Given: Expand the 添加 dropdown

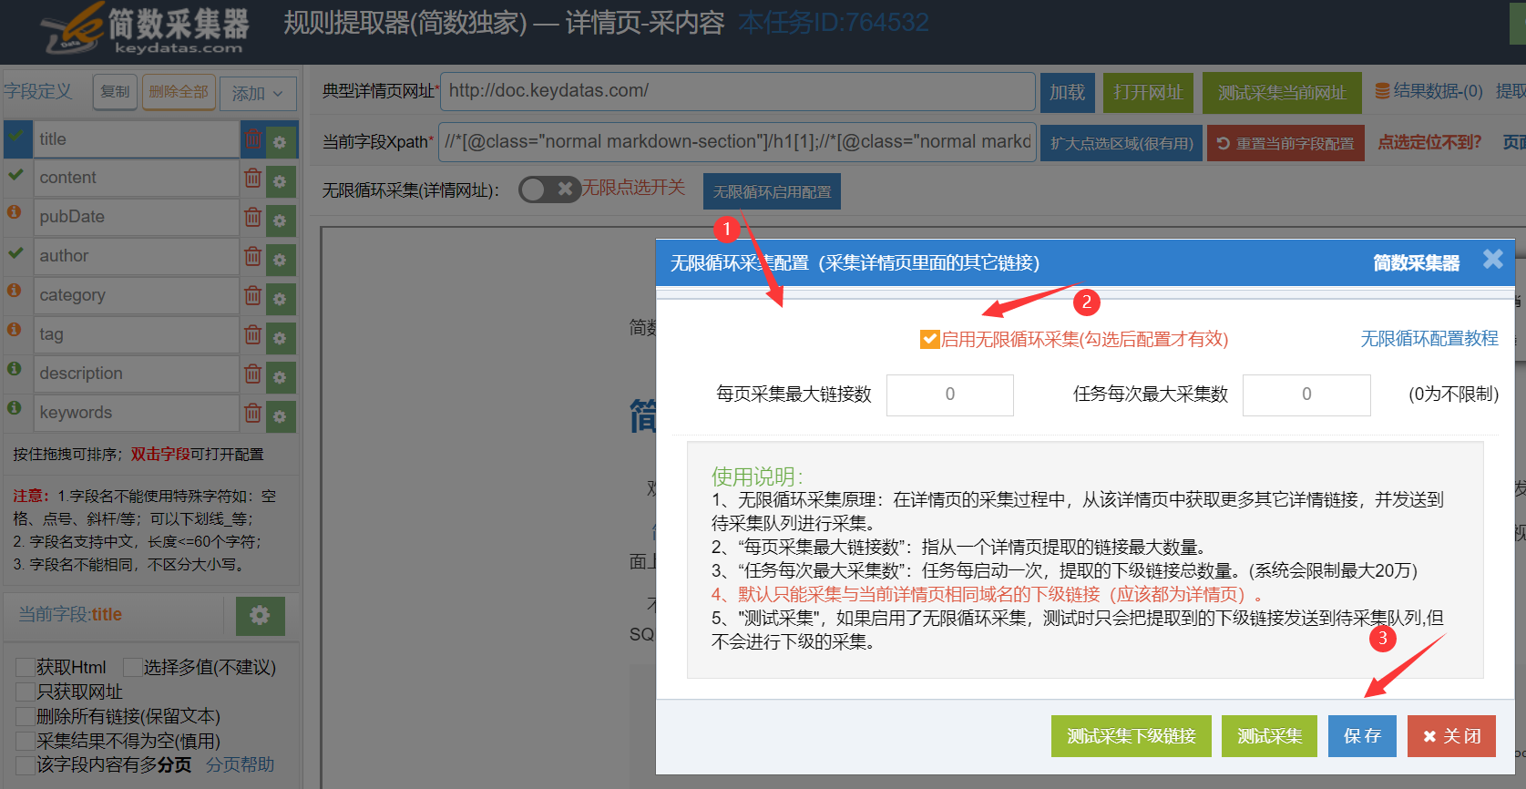Looking at the screenshot, I should (258, 93).
